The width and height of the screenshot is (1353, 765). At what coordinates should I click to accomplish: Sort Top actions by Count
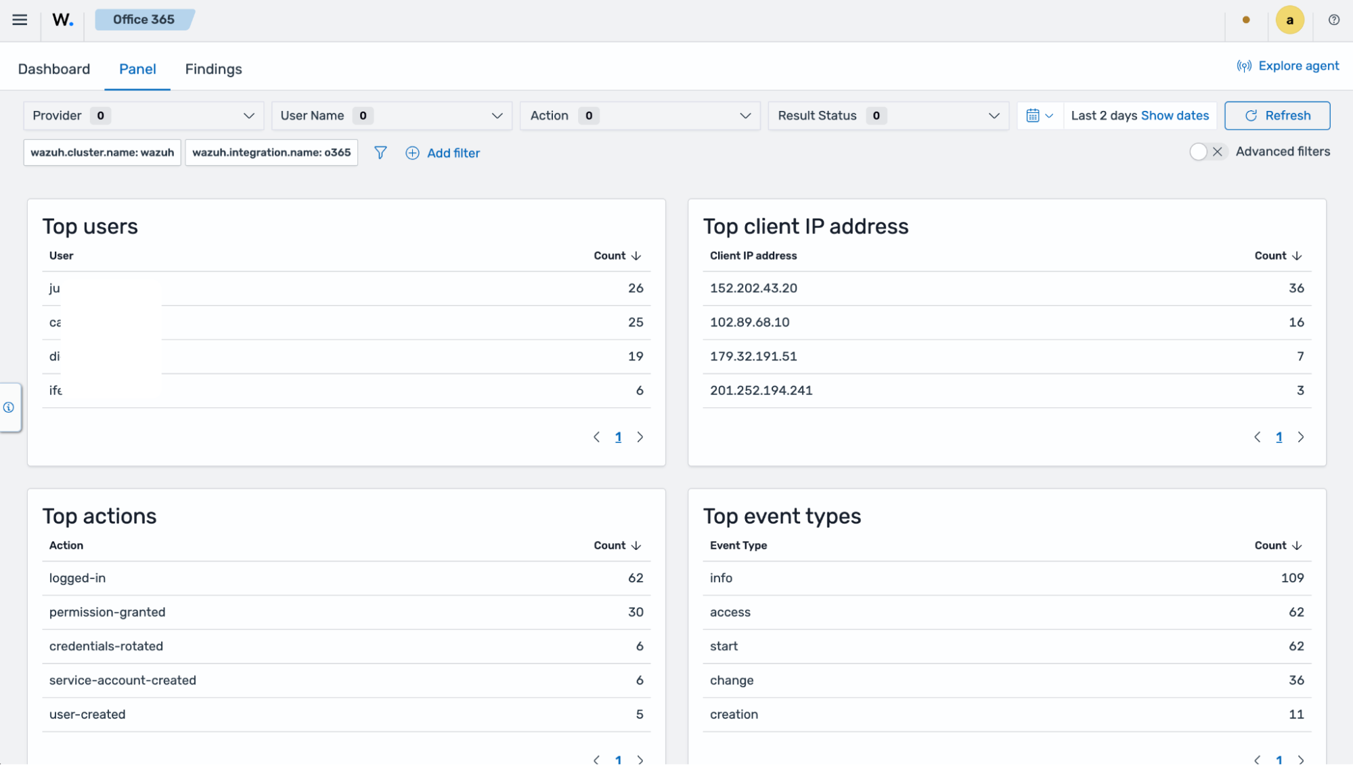coord(617,545)
